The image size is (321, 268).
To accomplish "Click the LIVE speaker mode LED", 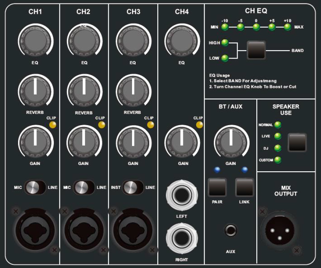I will [278, 136].
